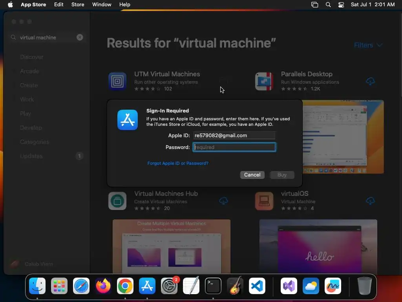Go to Create in sidebar
402x302 pixels.
(x=29, y=85)
